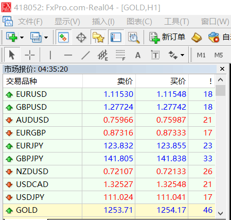Click the ! spread column header
231x220 pixels.
[202, 81]
